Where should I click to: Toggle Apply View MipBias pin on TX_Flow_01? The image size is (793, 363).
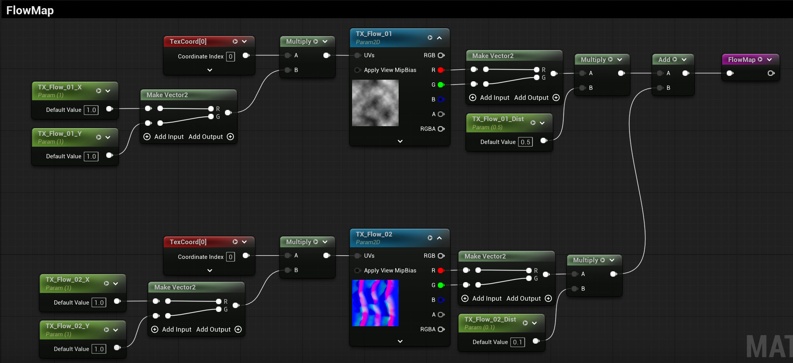tap(358, 70)
